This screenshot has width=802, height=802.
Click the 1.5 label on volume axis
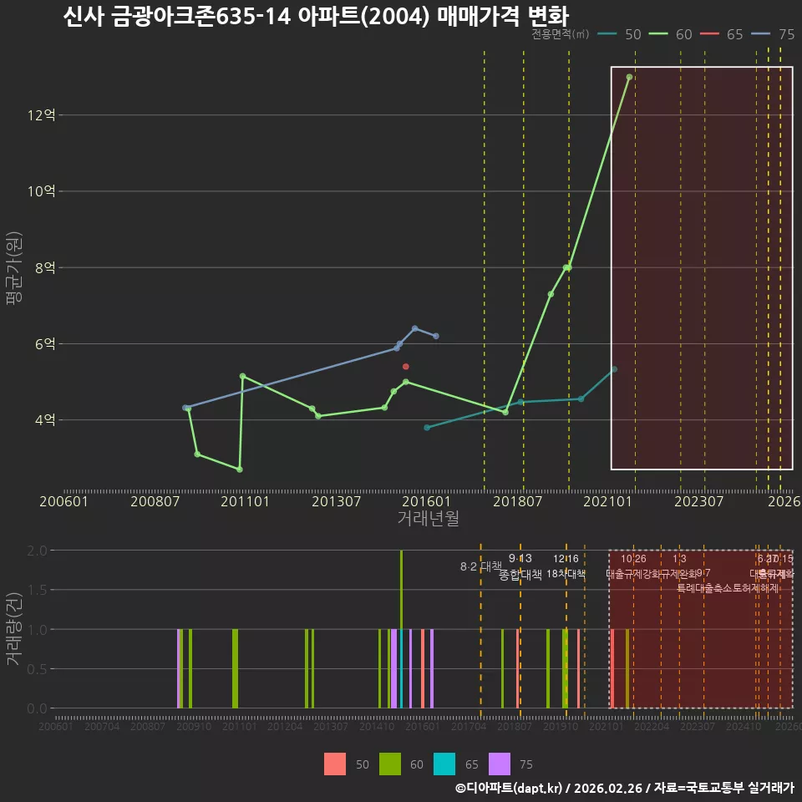click(x=37, y=590)
